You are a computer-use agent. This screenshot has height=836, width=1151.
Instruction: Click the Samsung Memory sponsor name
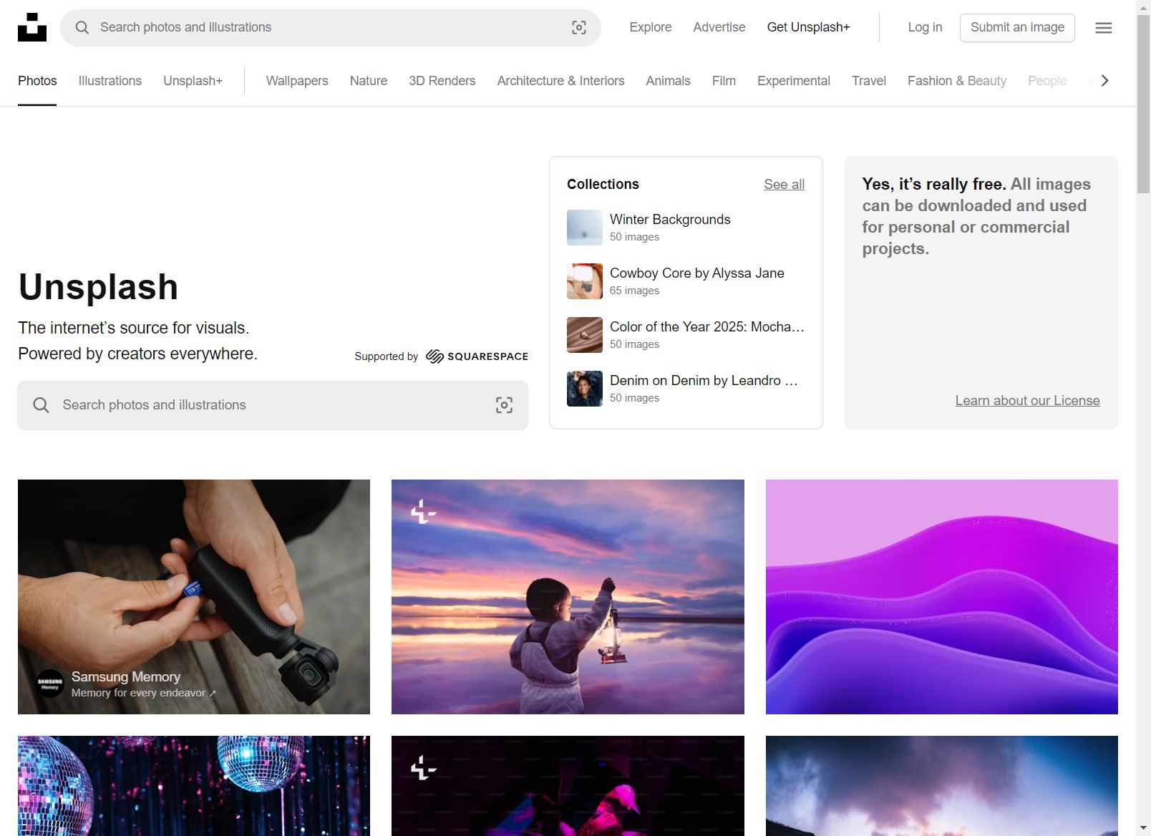pyautogui.click(x=126, y=676)
